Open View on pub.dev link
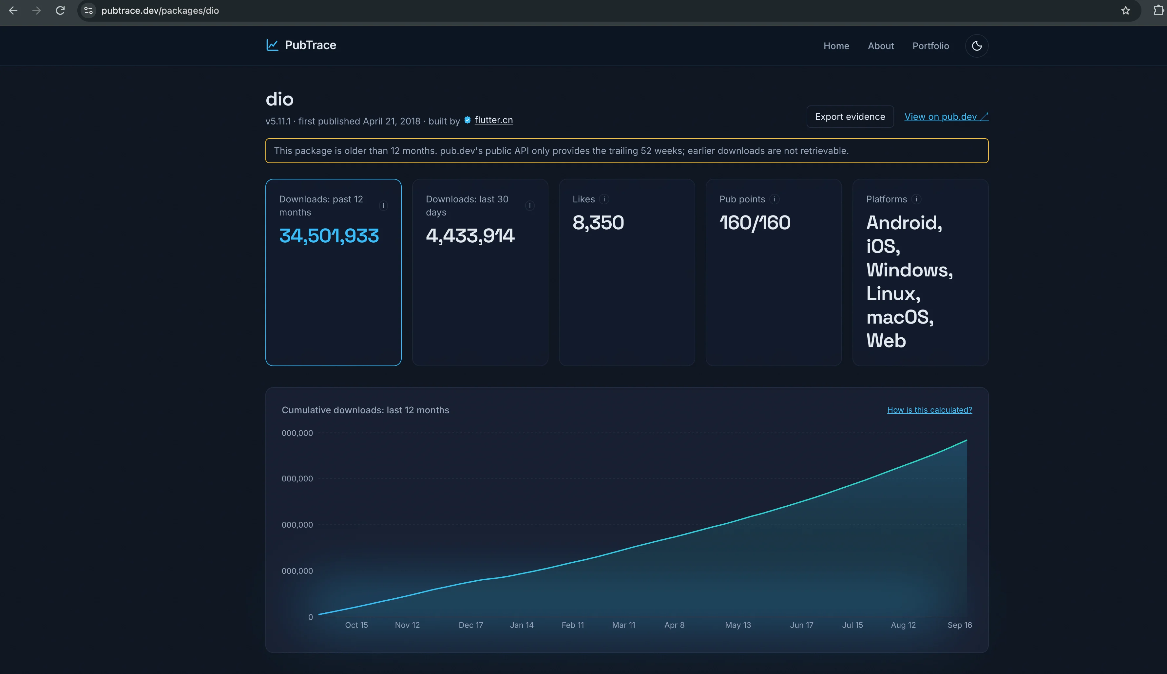Screen dimensions: 1167x674 [946, 117]
